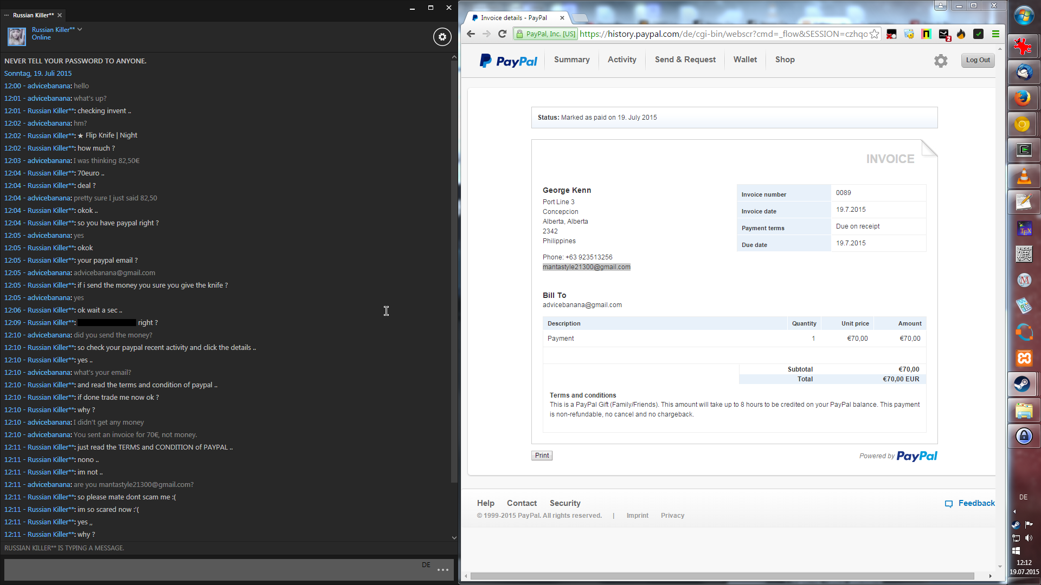
Task: Show hidden system tray icons arrow
Action: pos(1014,511)
